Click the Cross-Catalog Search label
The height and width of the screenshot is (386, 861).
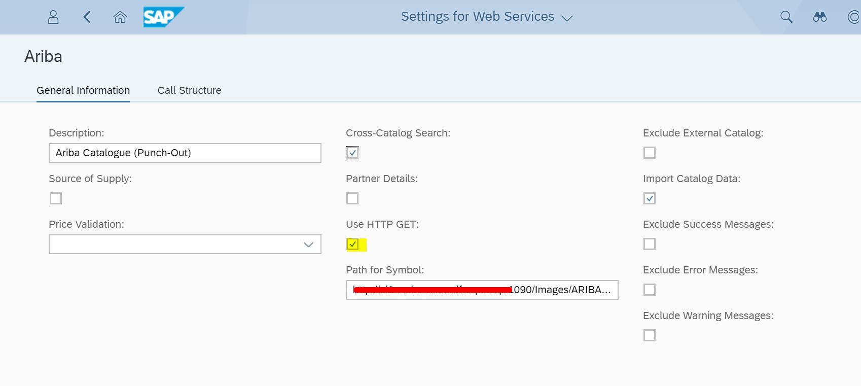coord(398,133)
